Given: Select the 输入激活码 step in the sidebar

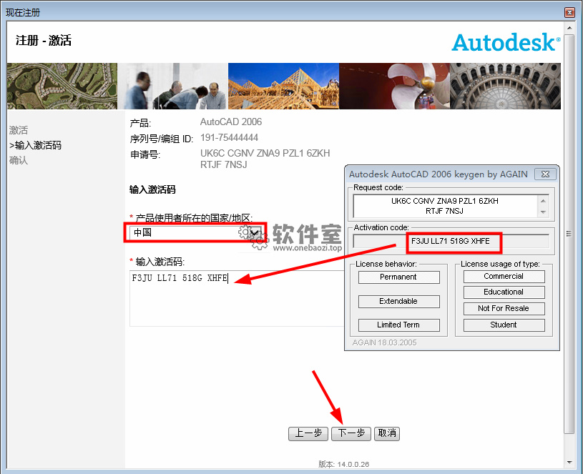Looking at the screenshot, I should pos(35,145).
